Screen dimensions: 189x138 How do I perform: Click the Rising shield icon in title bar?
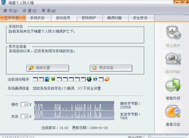[3, 2]
